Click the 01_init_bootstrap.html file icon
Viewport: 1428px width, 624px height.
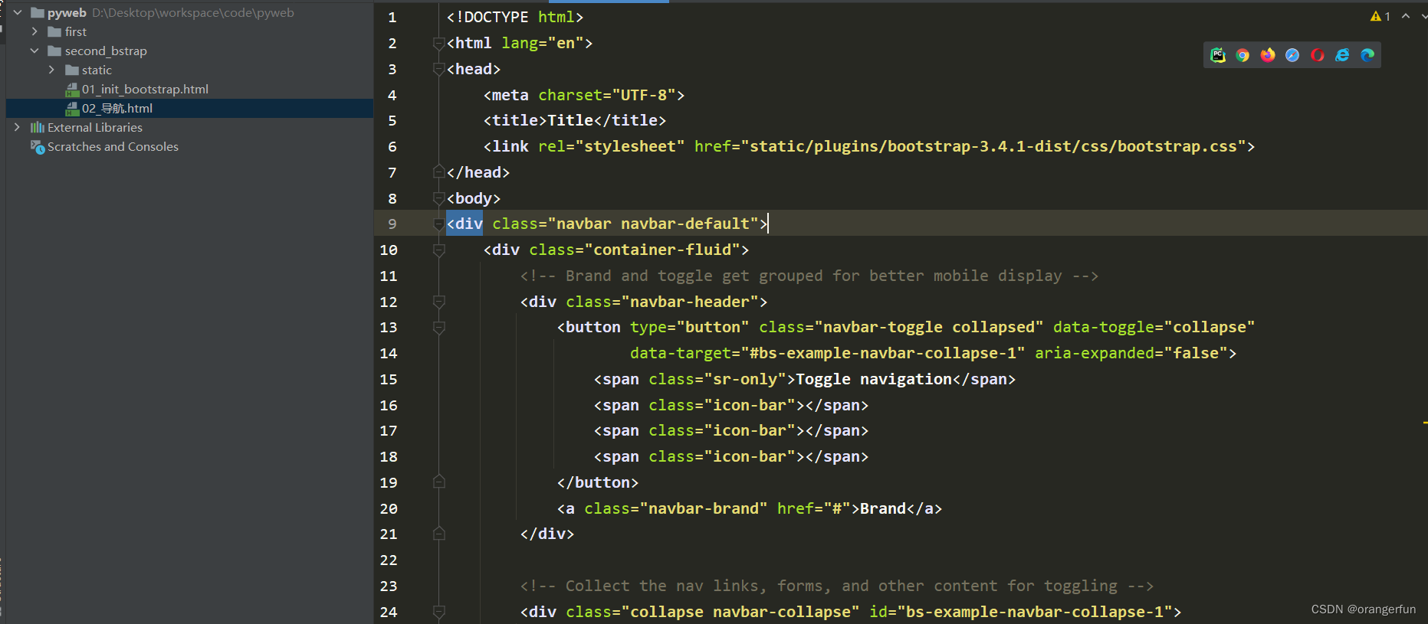(72, 90)
